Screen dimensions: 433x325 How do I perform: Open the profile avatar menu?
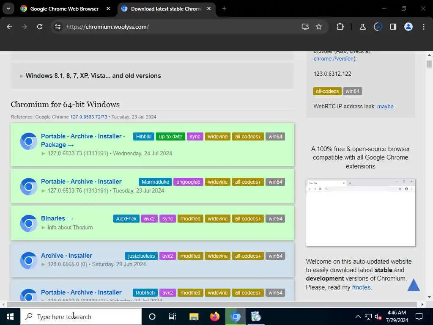pos(408,27)
